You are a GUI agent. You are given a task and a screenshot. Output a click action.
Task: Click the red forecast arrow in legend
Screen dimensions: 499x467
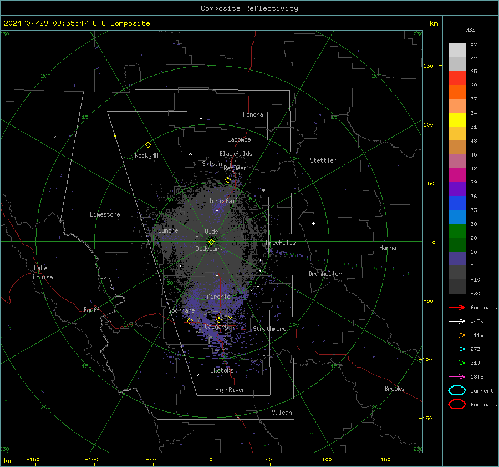tap(457, 307)
